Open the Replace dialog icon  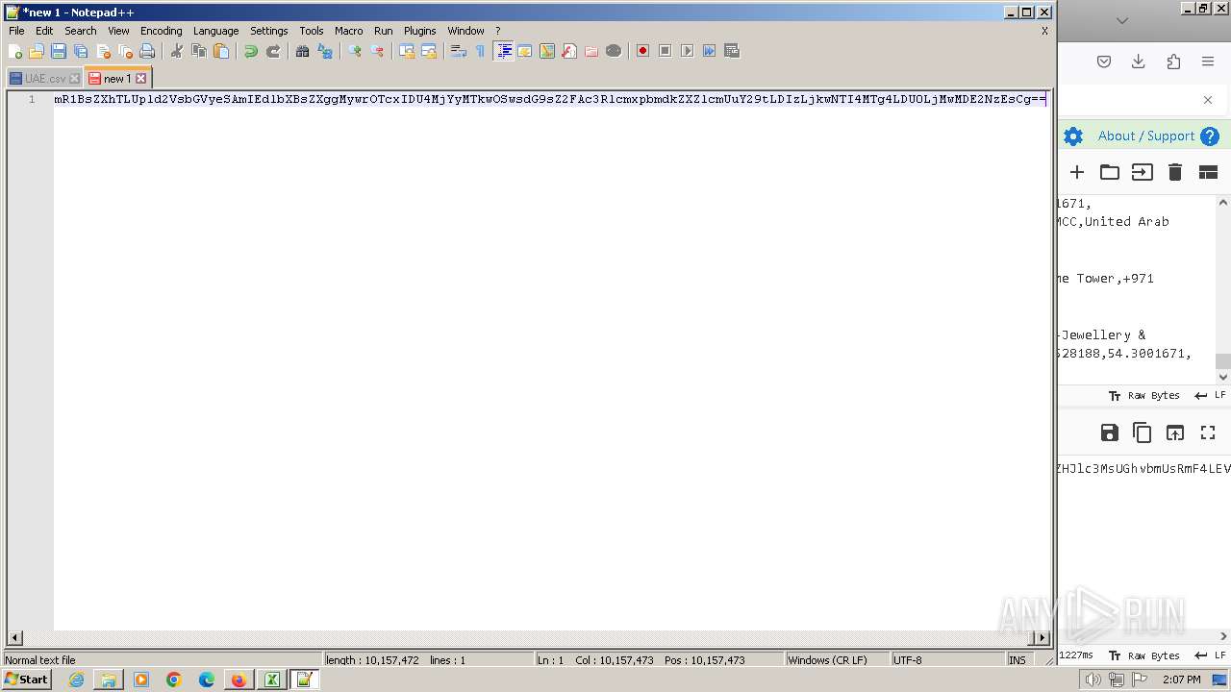[x=325, y=51]
